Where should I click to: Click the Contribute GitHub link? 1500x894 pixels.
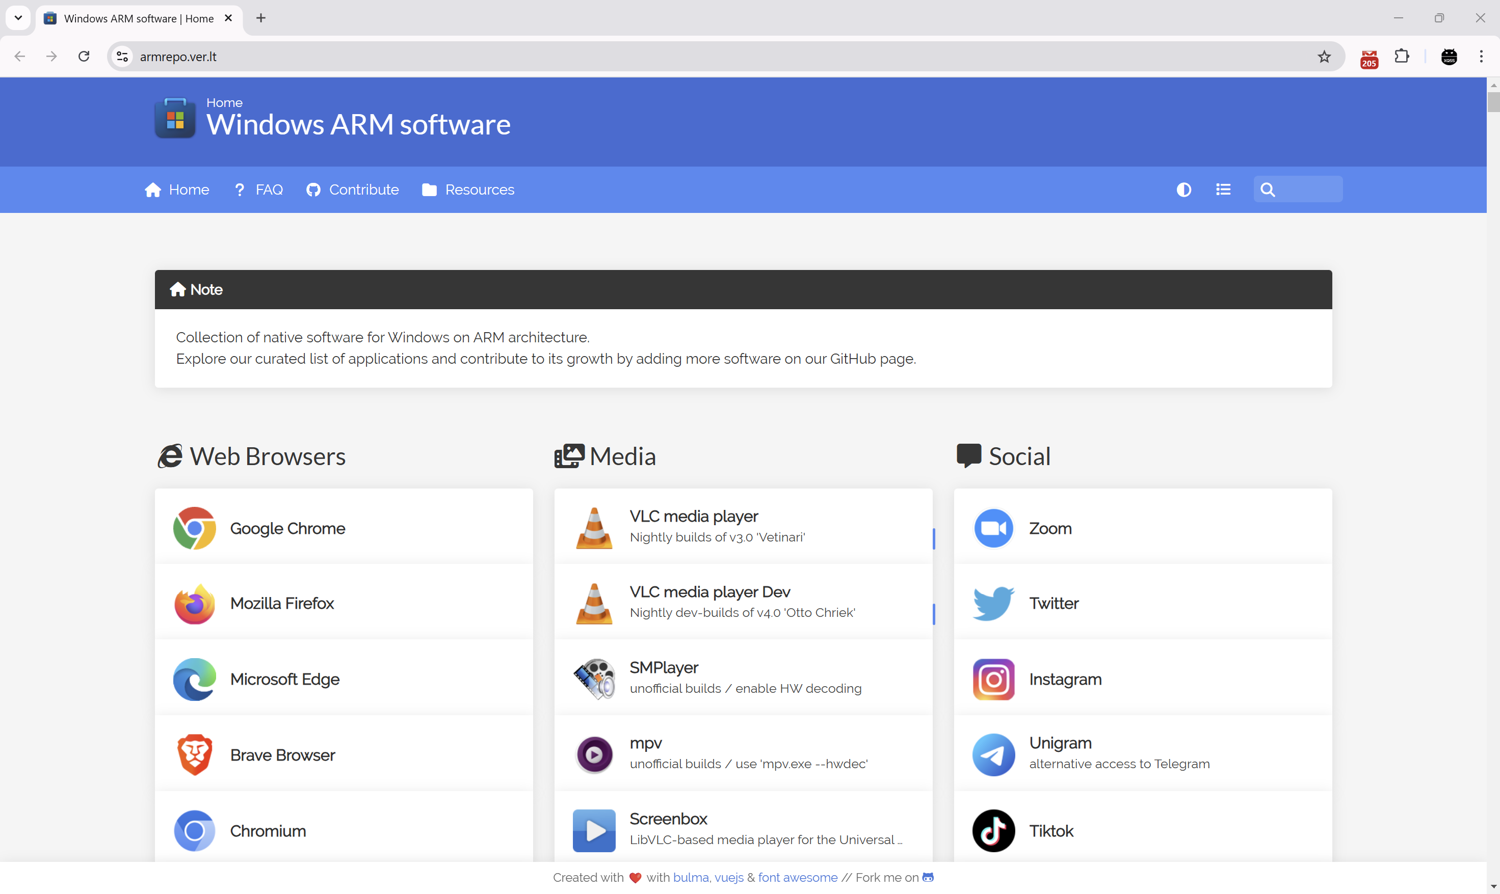coord(353,190)
